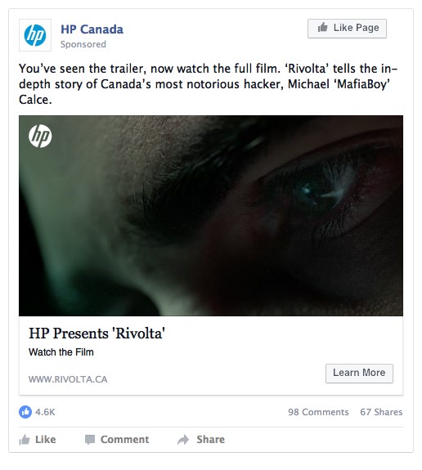
Task: Click the blue thumbs-up reaction icon
Action: point(25,412)
